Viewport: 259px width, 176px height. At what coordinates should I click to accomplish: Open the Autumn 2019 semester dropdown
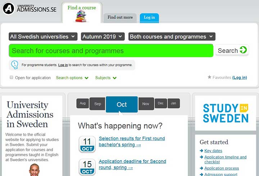103,36
